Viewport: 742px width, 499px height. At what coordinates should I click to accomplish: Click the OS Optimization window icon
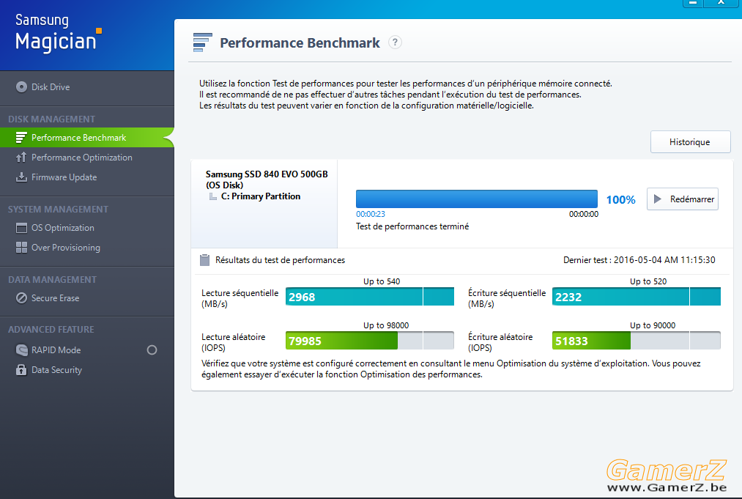(x=21, y=228)
